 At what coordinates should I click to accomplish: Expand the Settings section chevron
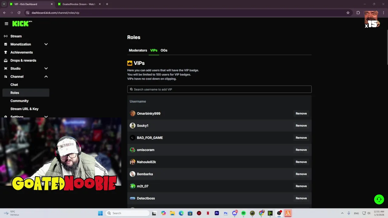[x=46, y=117]
